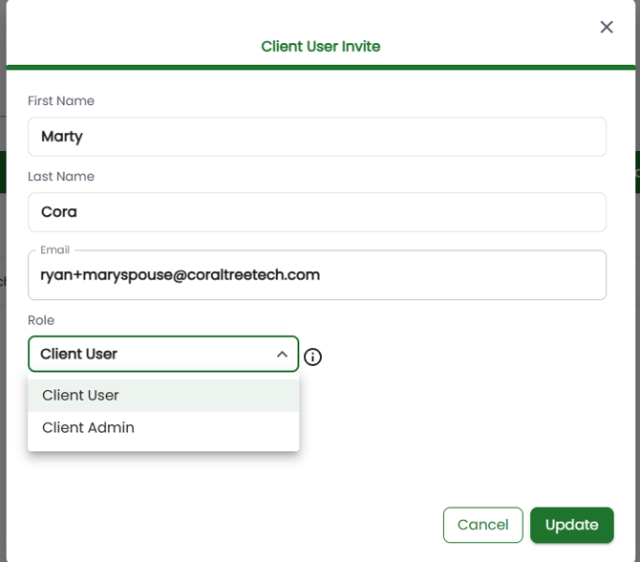Click the green divider bar under the title
The image size is (640, 562).
coord(320,67)
